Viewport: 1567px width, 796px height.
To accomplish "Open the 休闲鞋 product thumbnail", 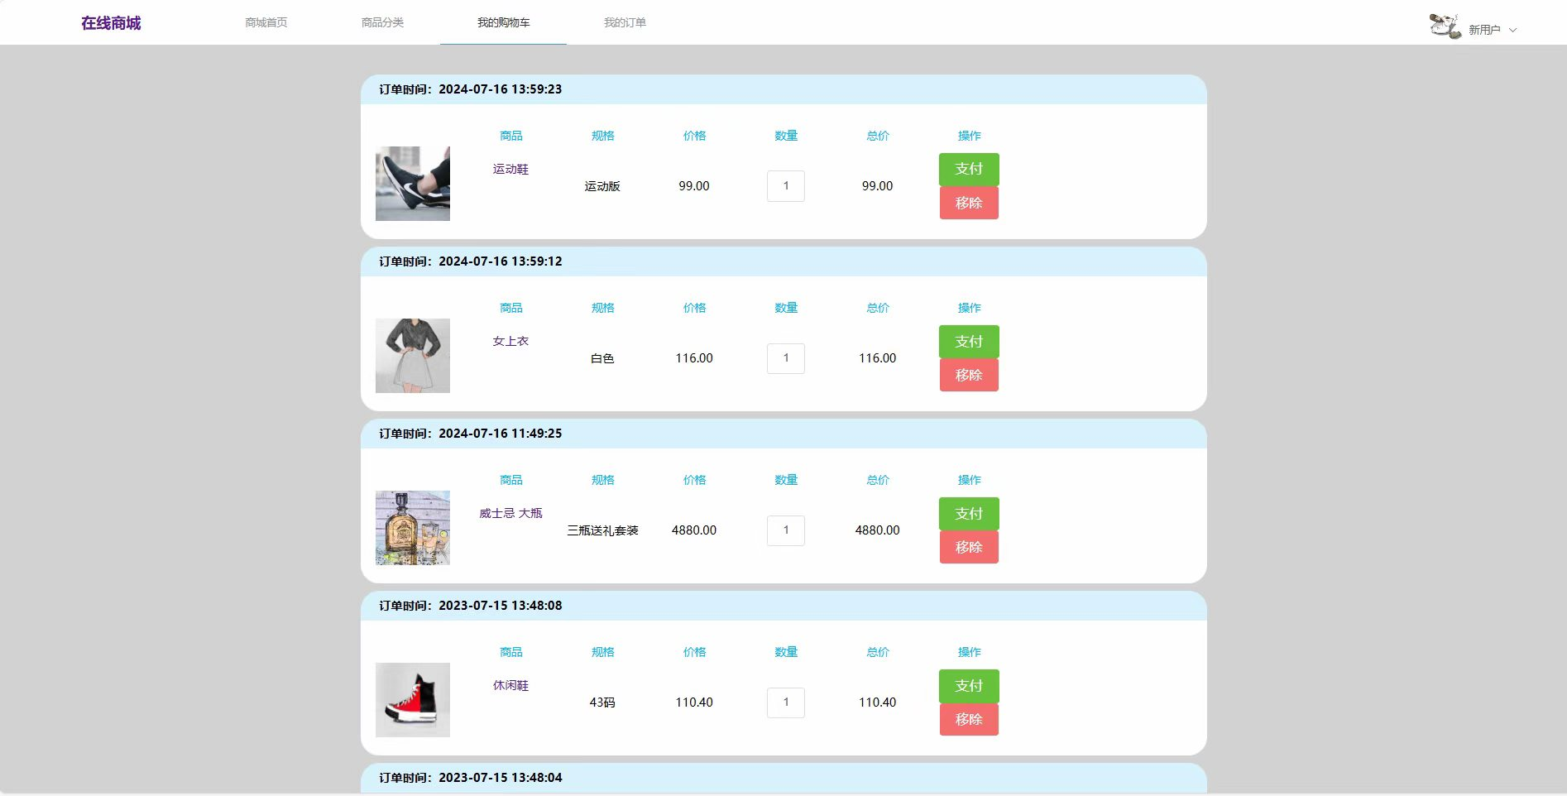I will (x=413, y=700).
